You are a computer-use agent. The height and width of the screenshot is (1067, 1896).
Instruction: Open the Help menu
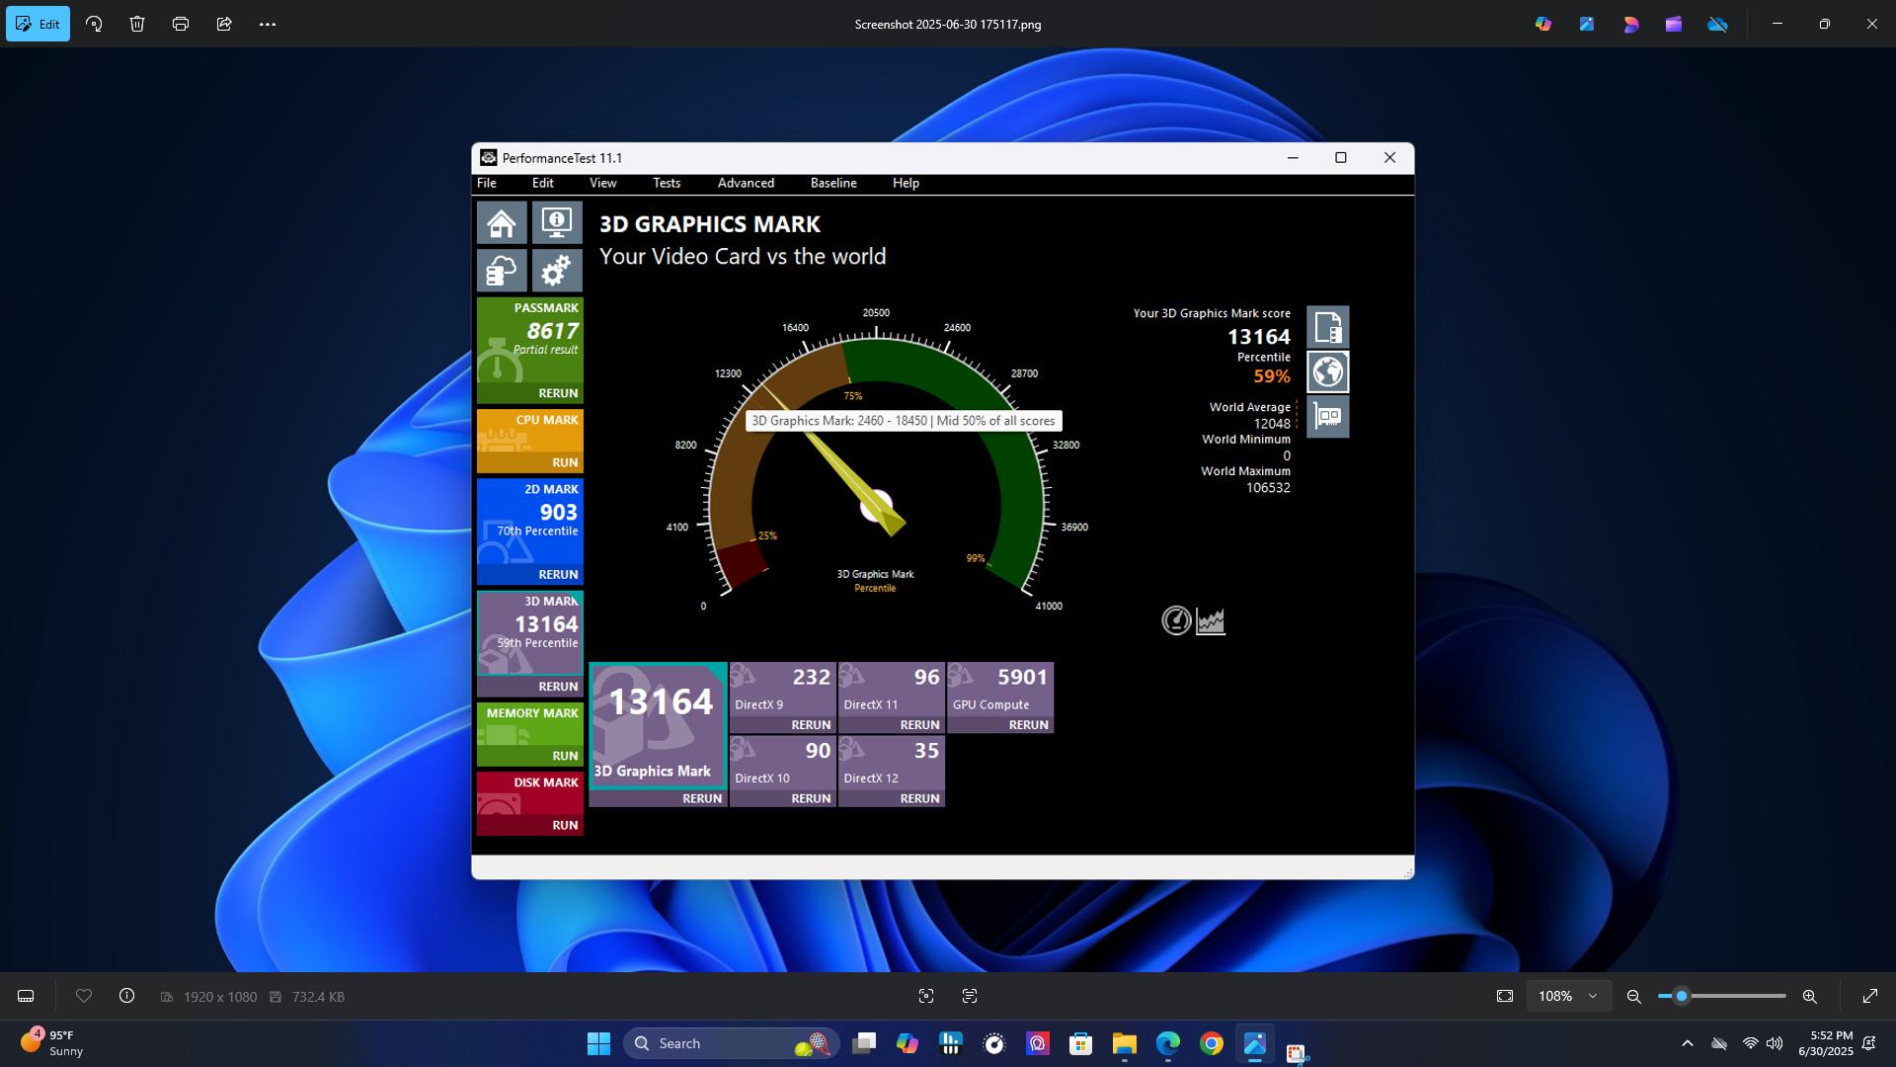pyautogui.click(x=906, y=183)
